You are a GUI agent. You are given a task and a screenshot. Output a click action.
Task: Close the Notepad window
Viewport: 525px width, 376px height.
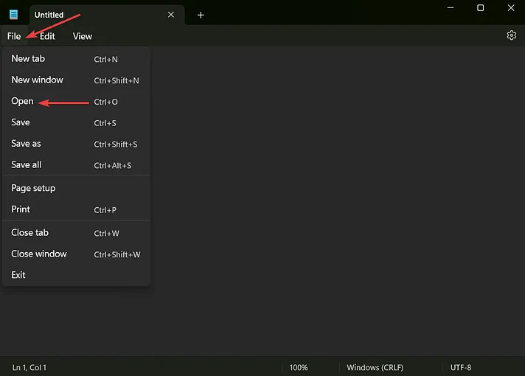[511, 7]
